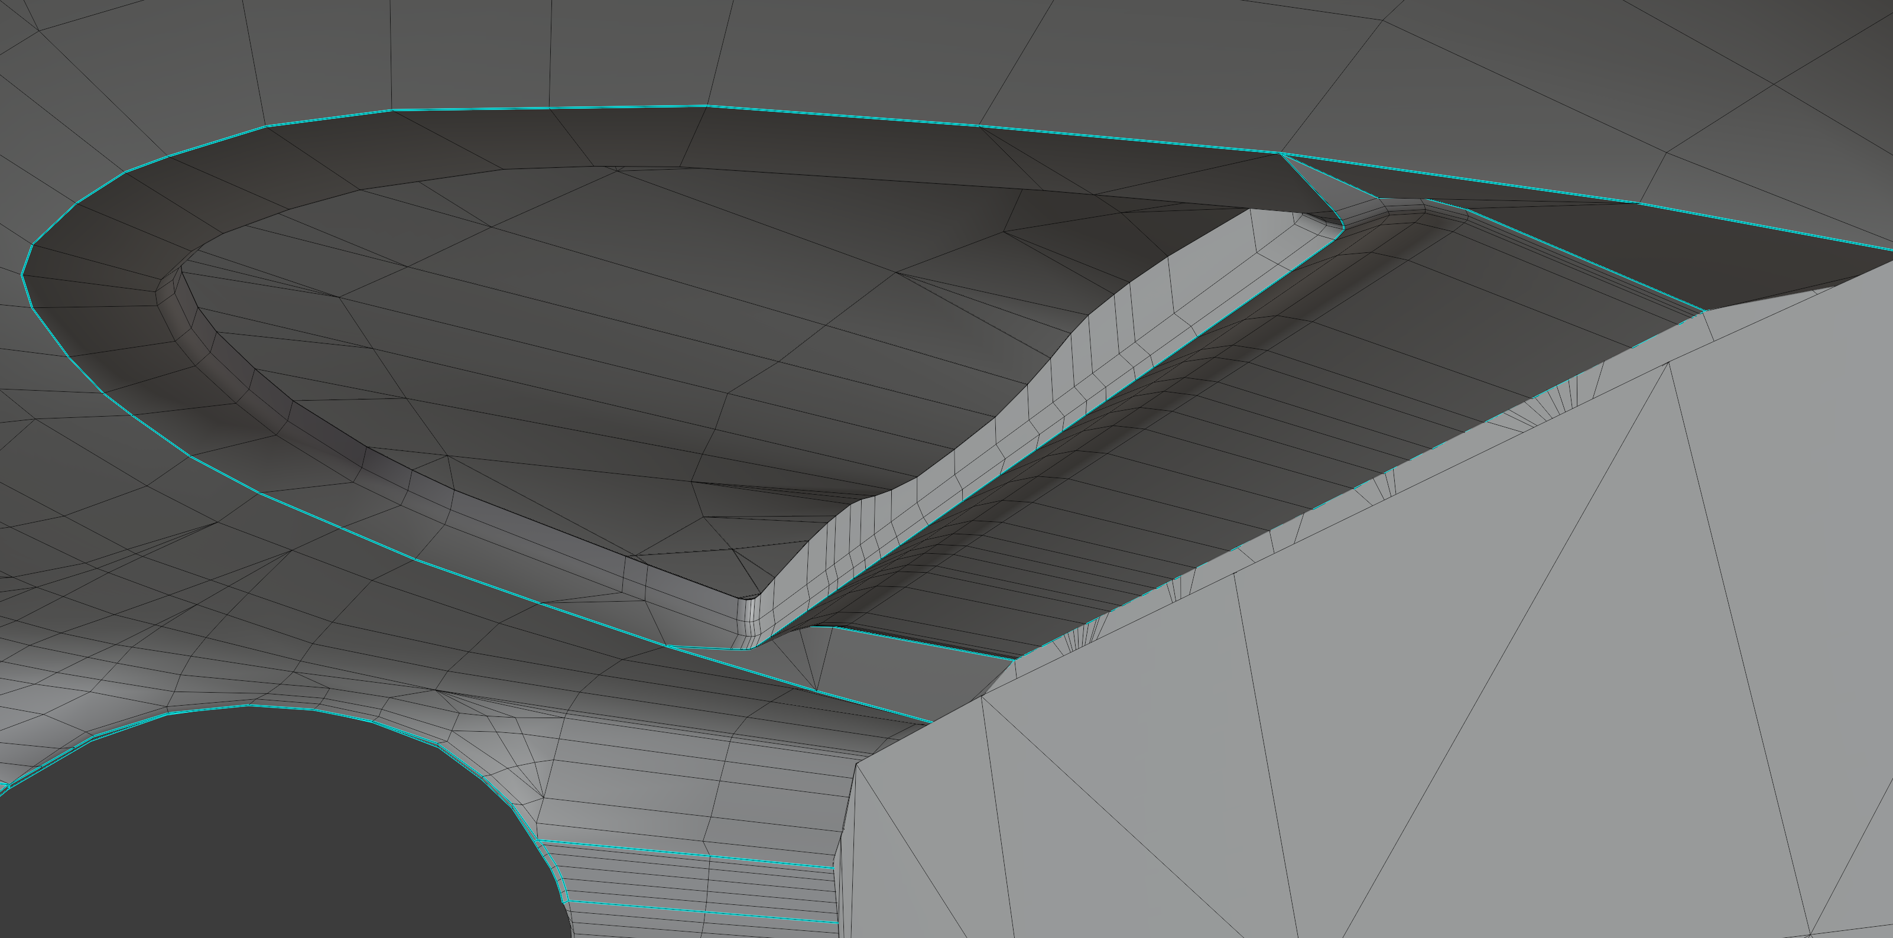Image resolution: width=1893 pixels, height=938 pixels.
Task: Click the cyan edge along the cavity's top rim
Action: point(845,115)
